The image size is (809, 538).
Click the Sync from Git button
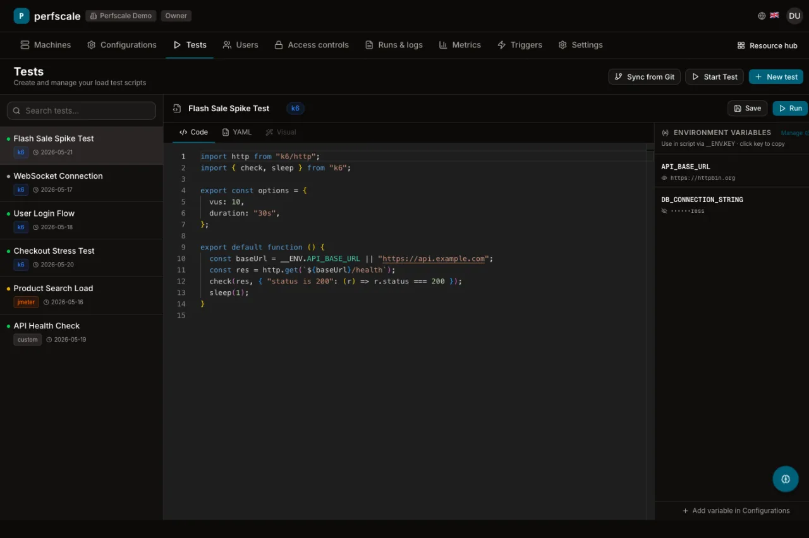pos(645,77)
